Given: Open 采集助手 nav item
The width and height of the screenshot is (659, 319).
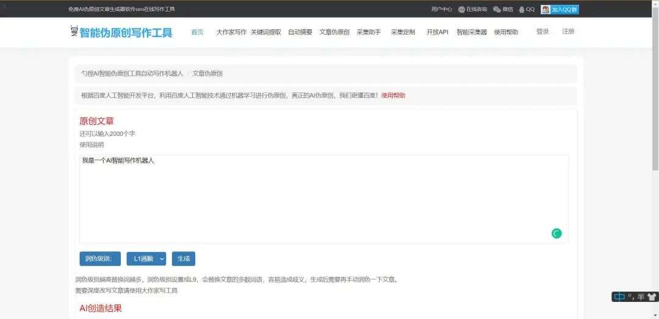Looking at the screenshot, I should point(369,32).
